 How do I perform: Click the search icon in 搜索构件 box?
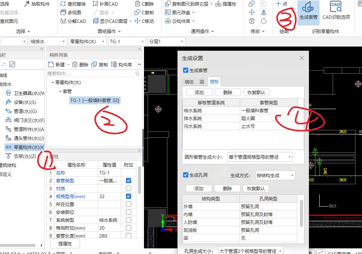137,73
